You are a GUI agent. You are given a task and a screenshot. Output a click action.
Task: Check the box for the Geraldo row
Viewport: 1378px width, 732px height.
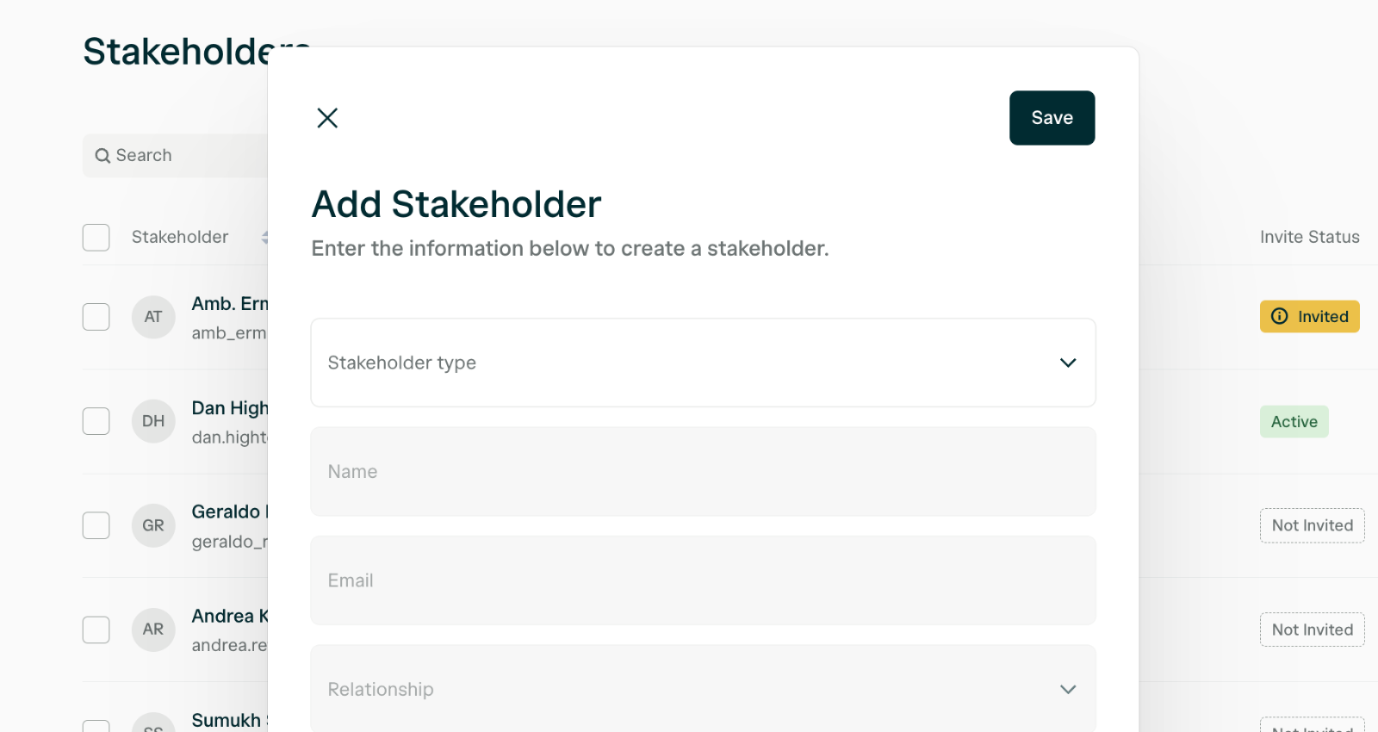click(96, 525)
